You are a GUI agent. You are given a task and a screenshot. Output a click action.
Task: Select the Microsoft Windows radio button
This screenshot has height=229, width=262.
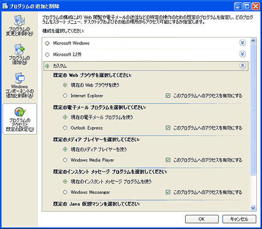tap(47, 43)
